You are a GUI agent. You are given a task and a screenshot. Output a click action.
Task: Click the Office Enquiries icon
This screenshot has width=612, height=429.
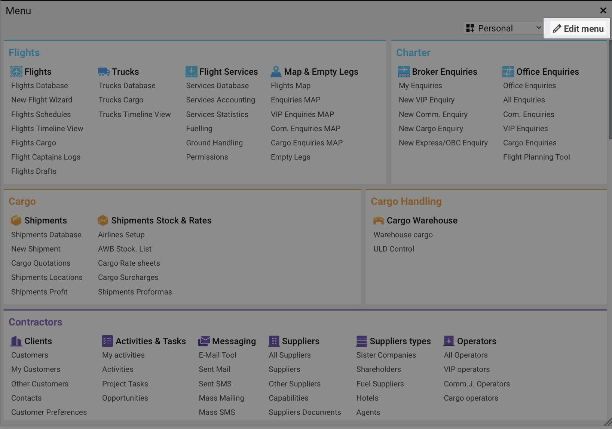pyautogui.click(x=508, y=71)
